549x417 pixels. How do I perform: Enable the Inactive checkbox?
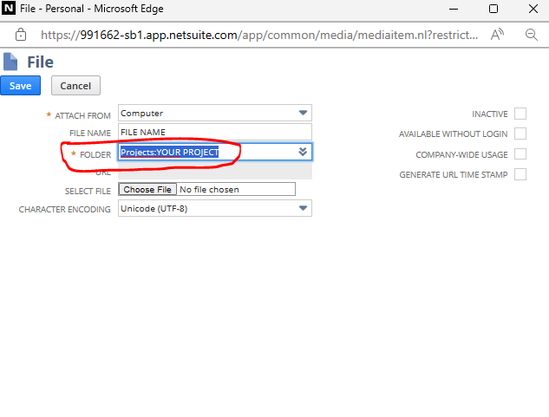pyautogui.click(x=520, y=114)
